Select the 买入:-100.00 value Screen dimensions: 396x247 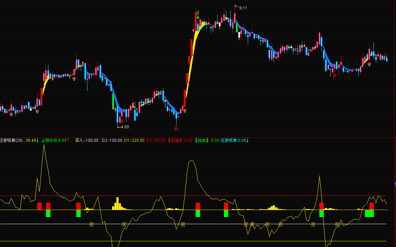click(x=87, y=140)
